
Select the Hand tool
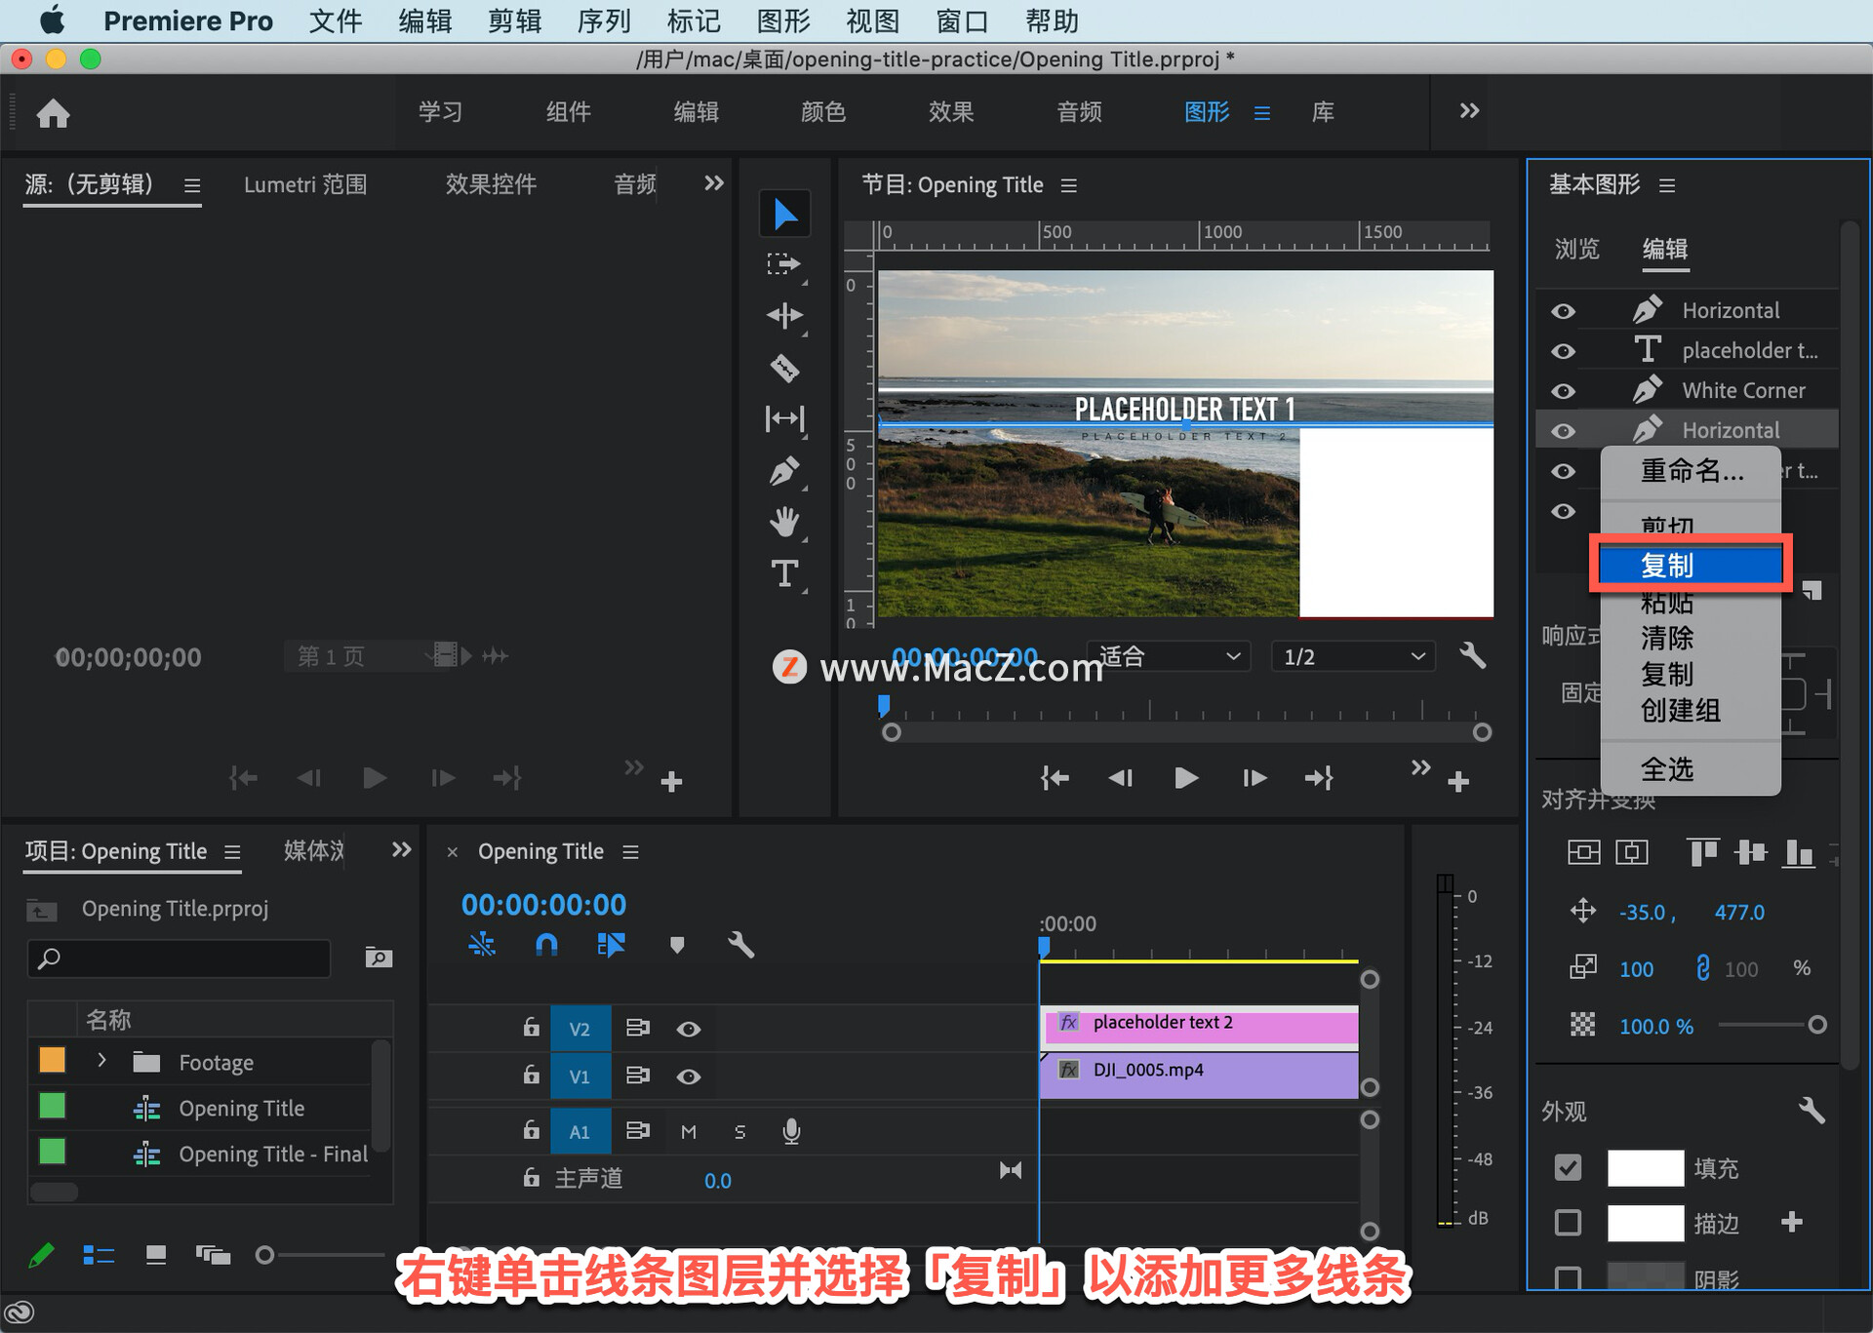tap(784, 523)
